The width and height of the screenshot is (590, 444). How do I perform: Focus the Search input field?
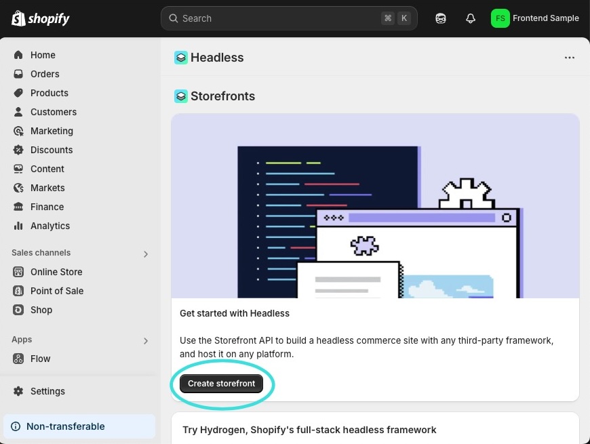pyautogui.click(x=289, y=18)
